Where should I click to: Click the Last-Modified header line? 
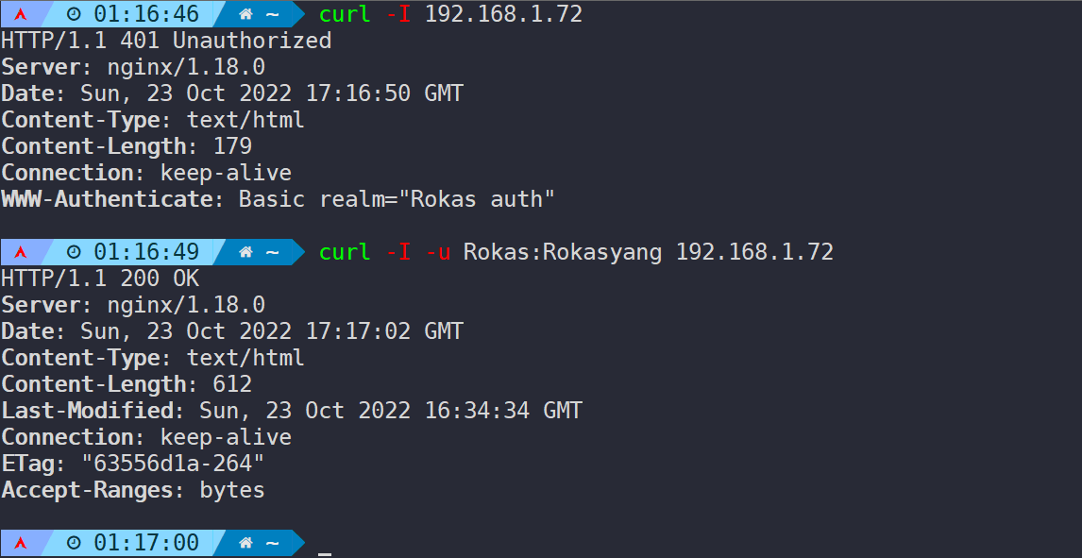point(291,411)
